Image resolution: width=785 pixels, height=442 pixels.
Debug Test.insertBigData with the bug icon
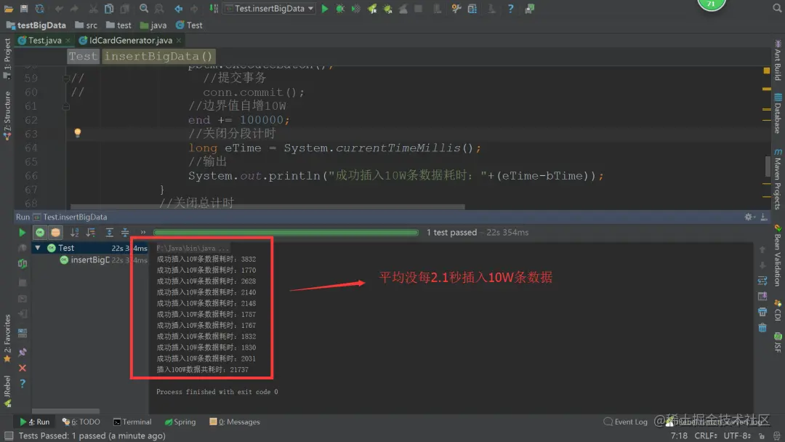click(340, 9)
